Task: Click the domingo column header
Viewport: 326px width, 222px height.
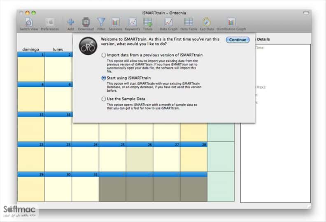Action: [30, 49]
